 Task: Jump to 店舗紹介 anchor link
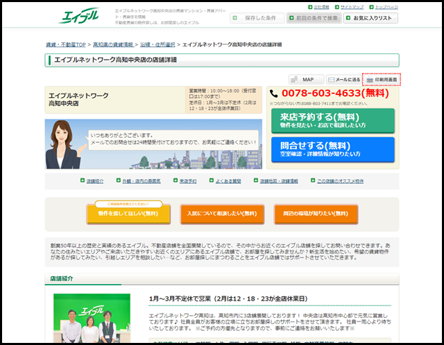pos(95,181)
